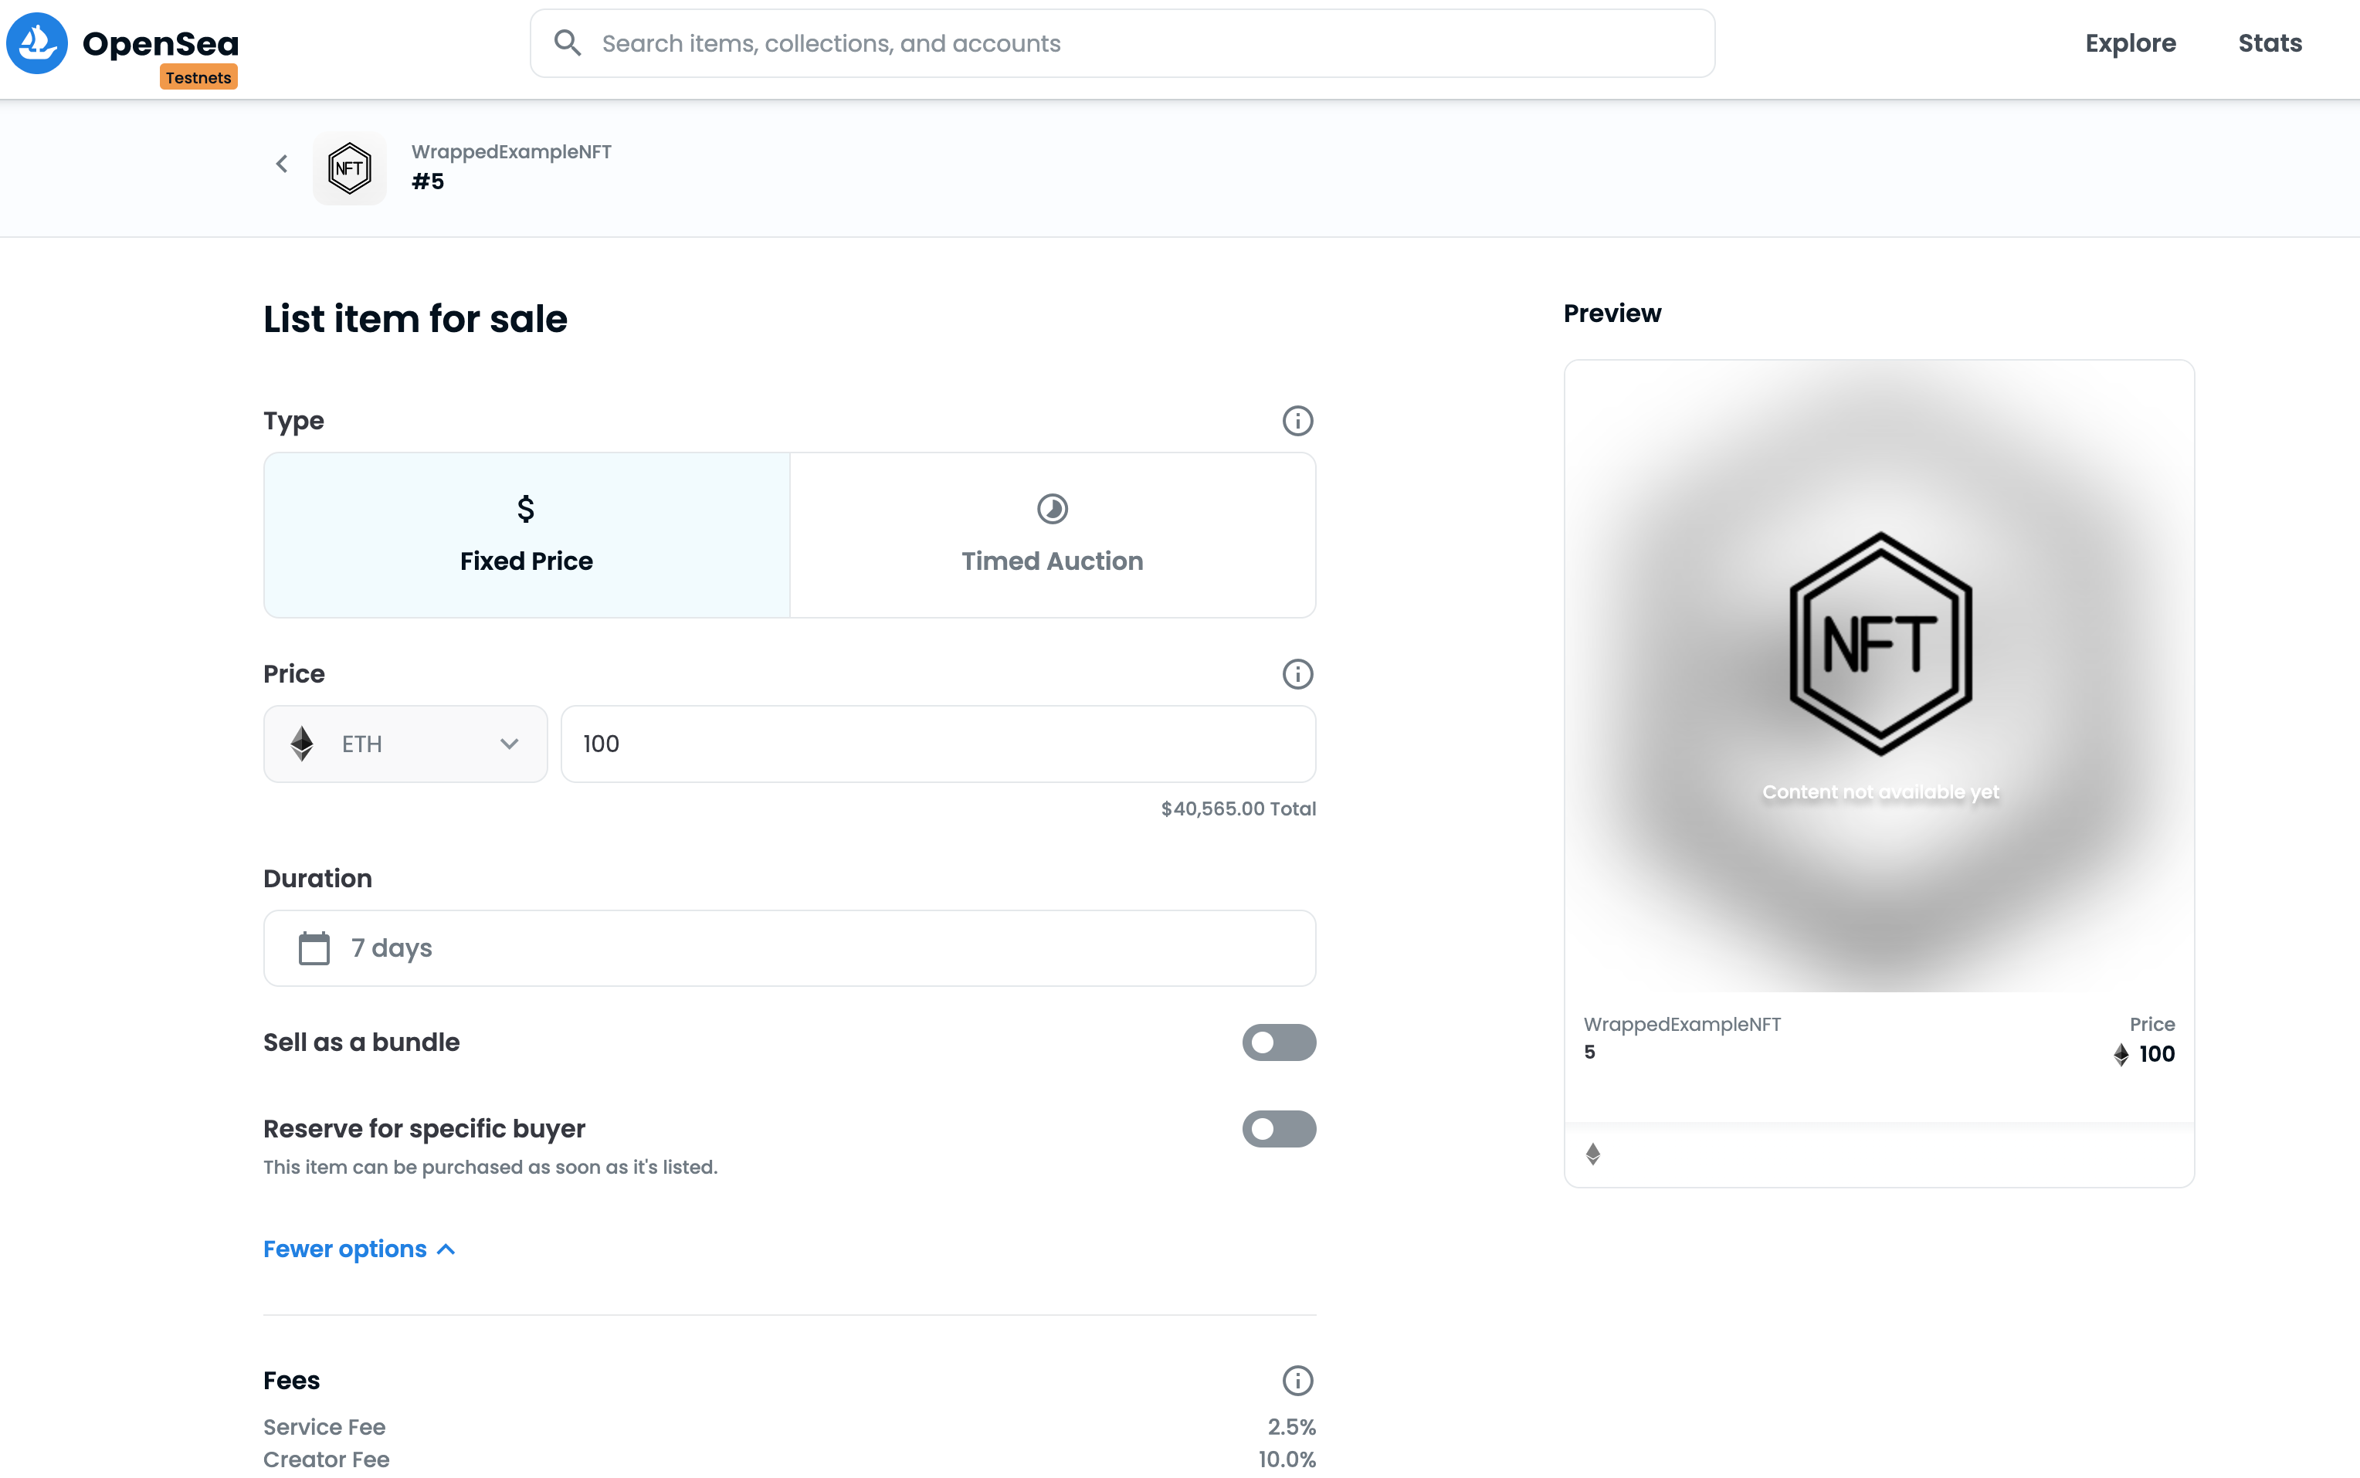The image size is (2360, 1478).
Task: Switch to Timed Auction type
Action: (x=1052, y=534)
